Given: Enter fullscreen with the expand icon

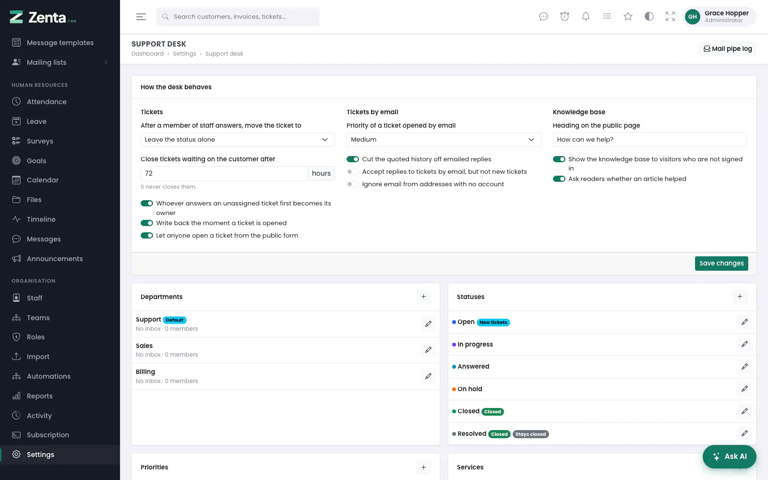Looking at the screenshot, I should click(670, 17).
